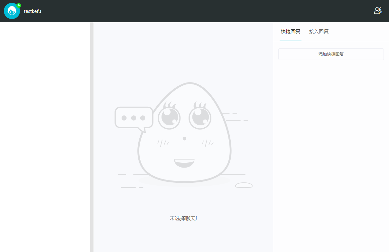
Task: Click the mascot's smiling mouth
Action: coord(184,163)
